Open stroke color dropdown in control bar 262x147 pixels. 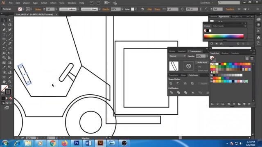point(31,9)
